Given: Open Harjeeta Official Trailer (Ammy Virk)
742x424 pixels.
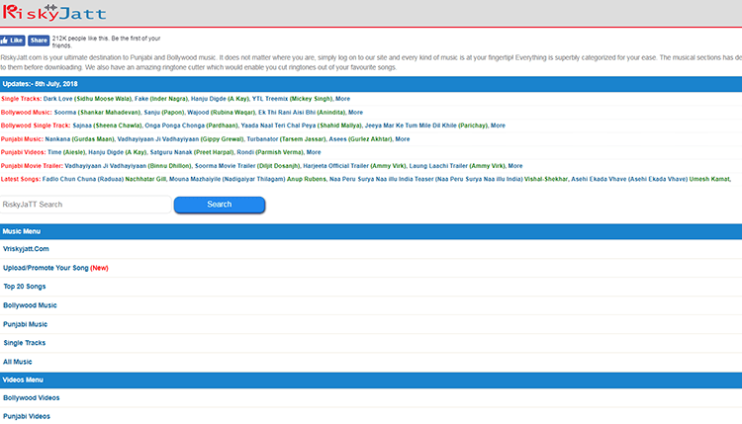Looking at the screenshot, I should tap(354, 166).
